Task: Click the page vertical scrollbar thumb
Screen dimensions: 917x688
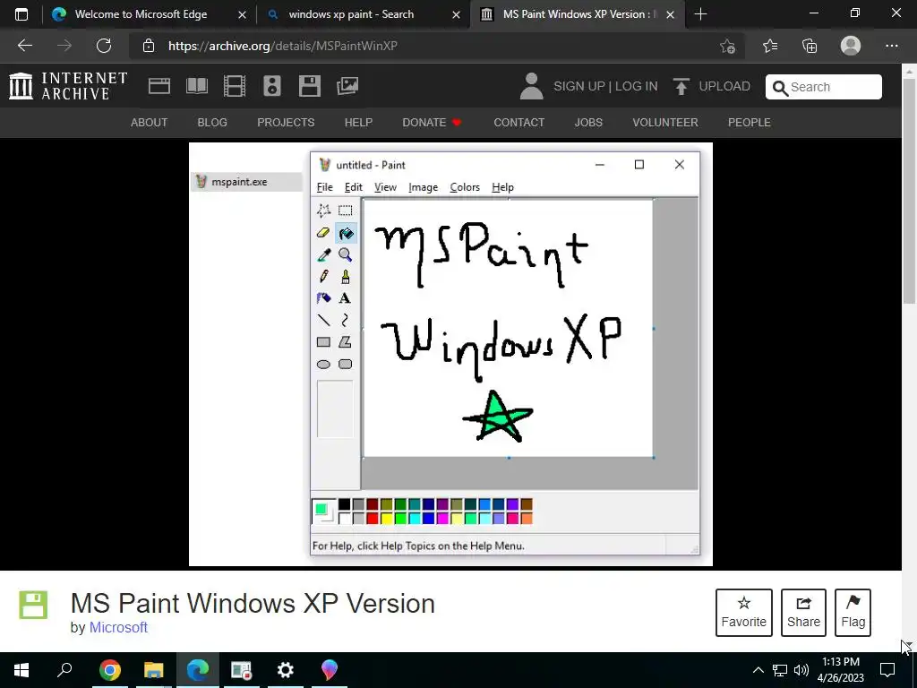Action: (909, 190)
